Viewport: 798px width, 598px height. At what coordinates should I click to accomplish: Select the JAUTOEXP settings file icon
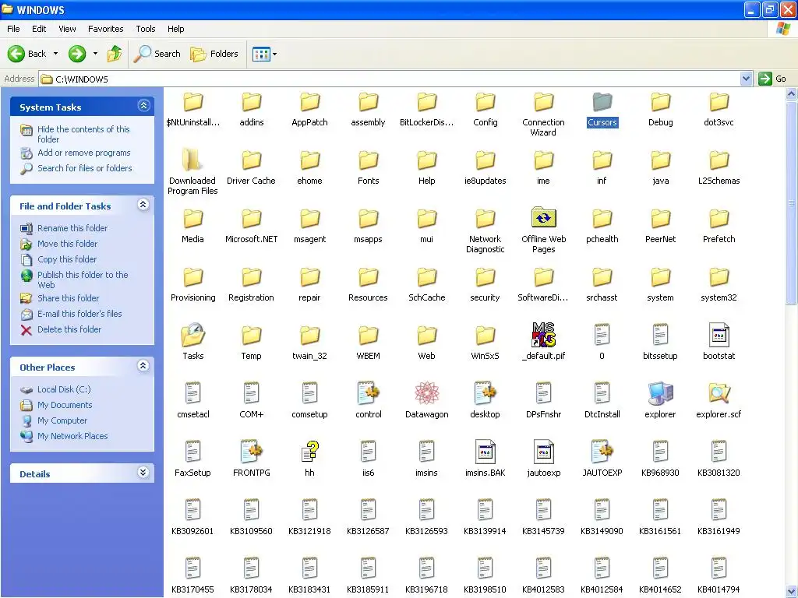[602, 452]
